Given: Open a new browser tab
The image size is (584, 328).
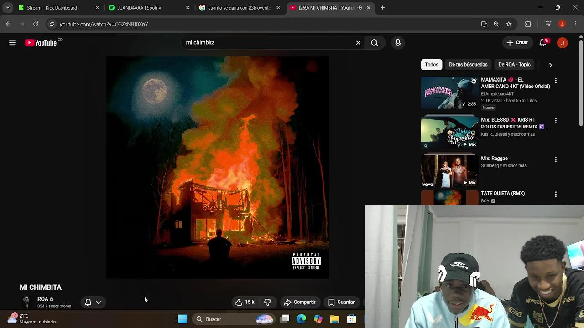Looking at the screenshot, I should pos(383,8).
